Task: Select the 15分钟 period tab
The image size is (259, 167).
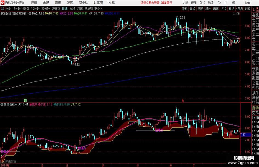Action: coord(35,9)
